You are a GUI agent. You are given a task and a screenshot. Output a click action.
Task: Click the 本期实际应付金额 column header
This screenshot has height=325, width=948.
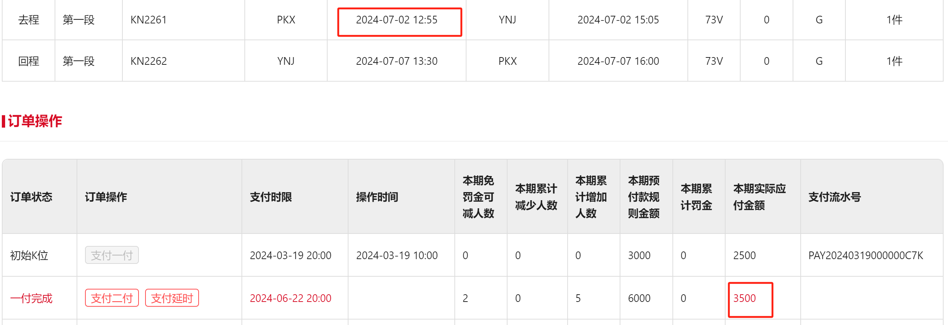pyautogui.click(x=759, y=197)
